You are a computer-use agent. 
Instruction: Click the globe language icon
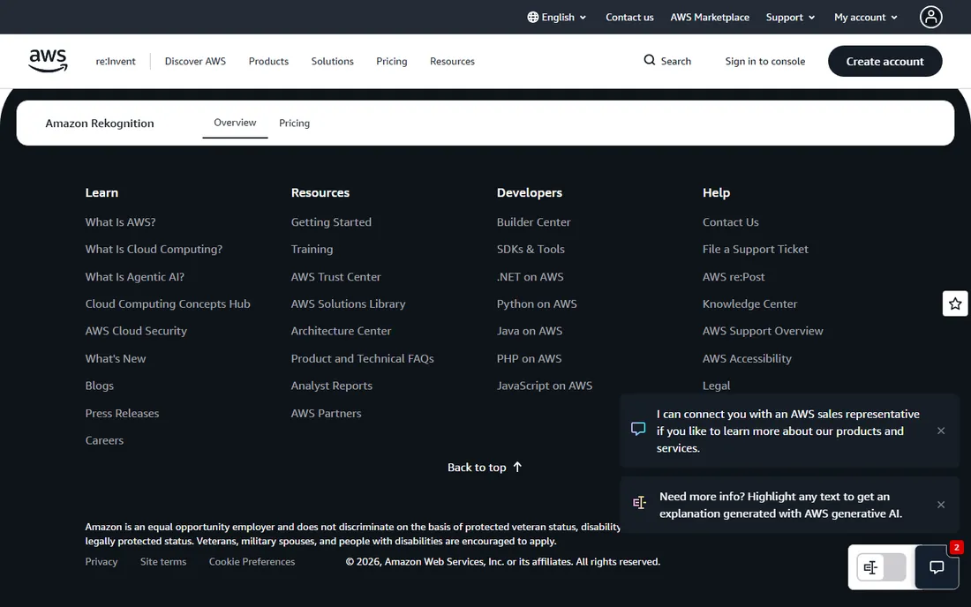532,18
